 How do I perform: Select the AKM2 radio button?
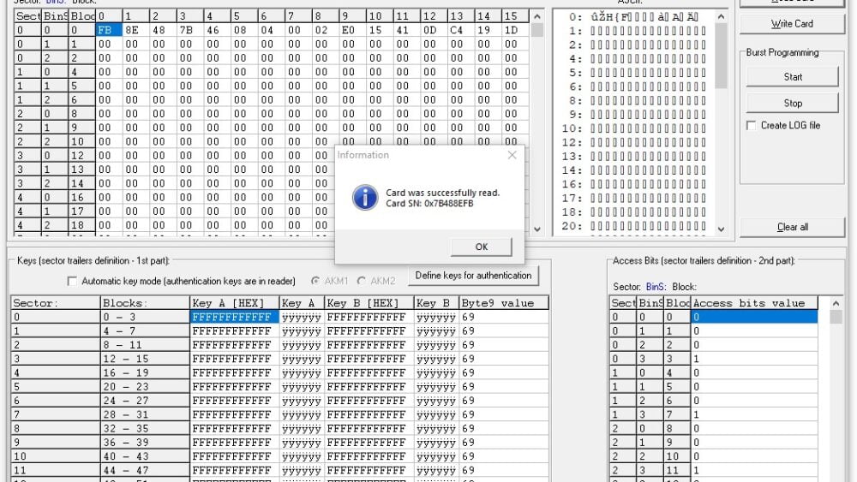pyautogui.click(x=362, y=281)
